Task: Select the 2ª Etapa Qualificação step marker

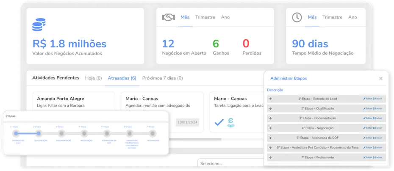Action: tap(39, 133)
